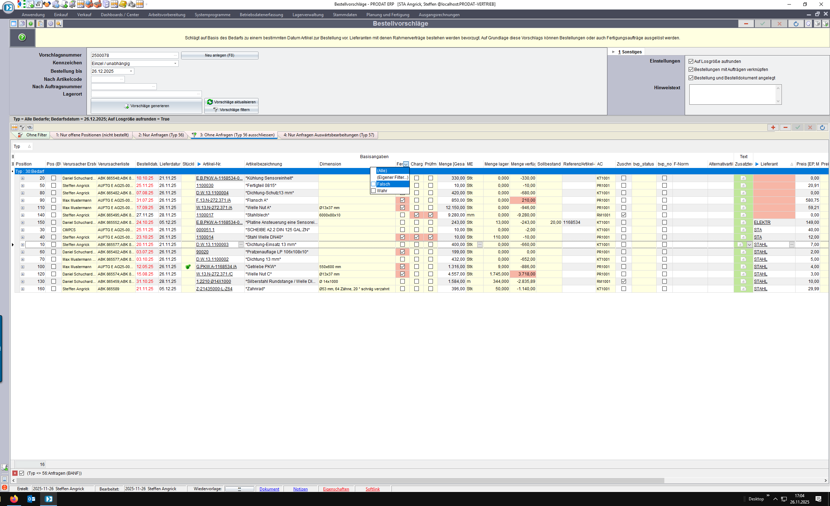Click the green help question mark icon
830x506 pixels.
(22, 37)
